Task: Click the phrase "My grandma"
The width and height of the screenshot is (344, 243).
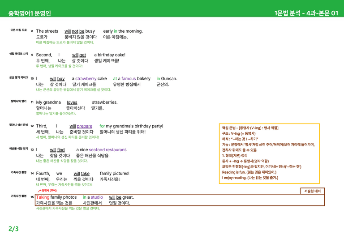Action: 48,102
